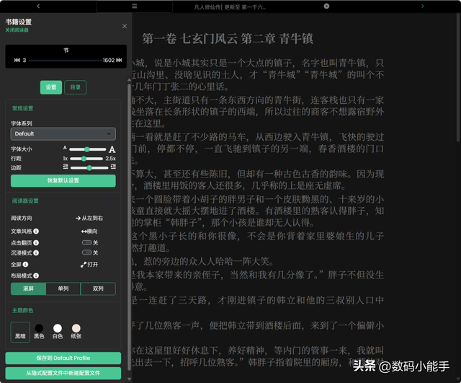The height and width of the screenshot is (383, 461).
Task: Select 滚屏 layout mode
Action: 29,289
